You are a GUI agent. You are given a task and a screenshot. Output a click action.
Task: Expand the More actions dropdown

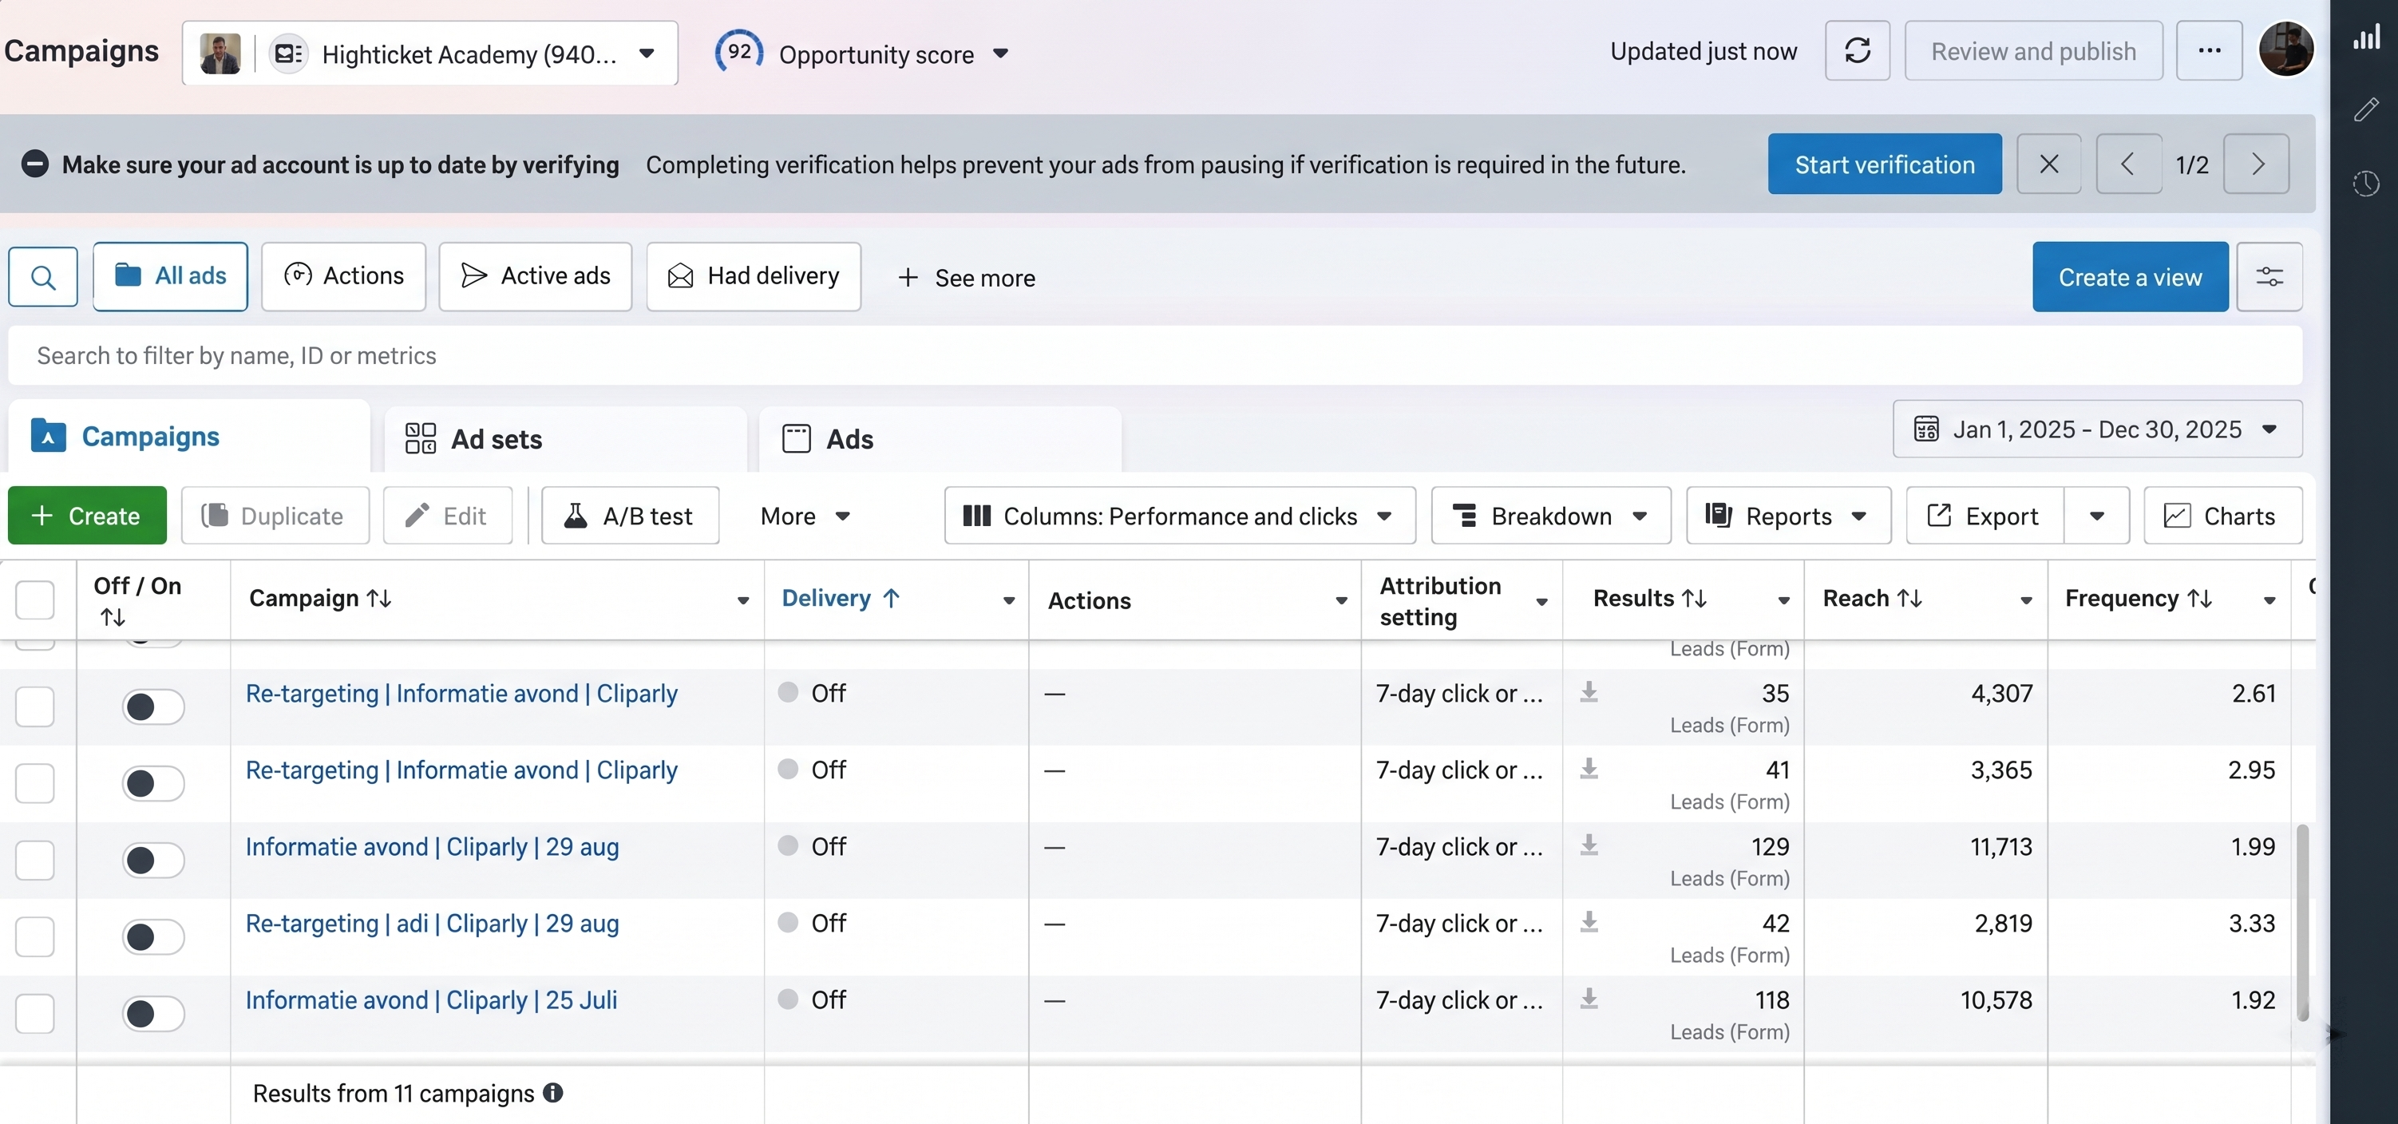[805, 515]
